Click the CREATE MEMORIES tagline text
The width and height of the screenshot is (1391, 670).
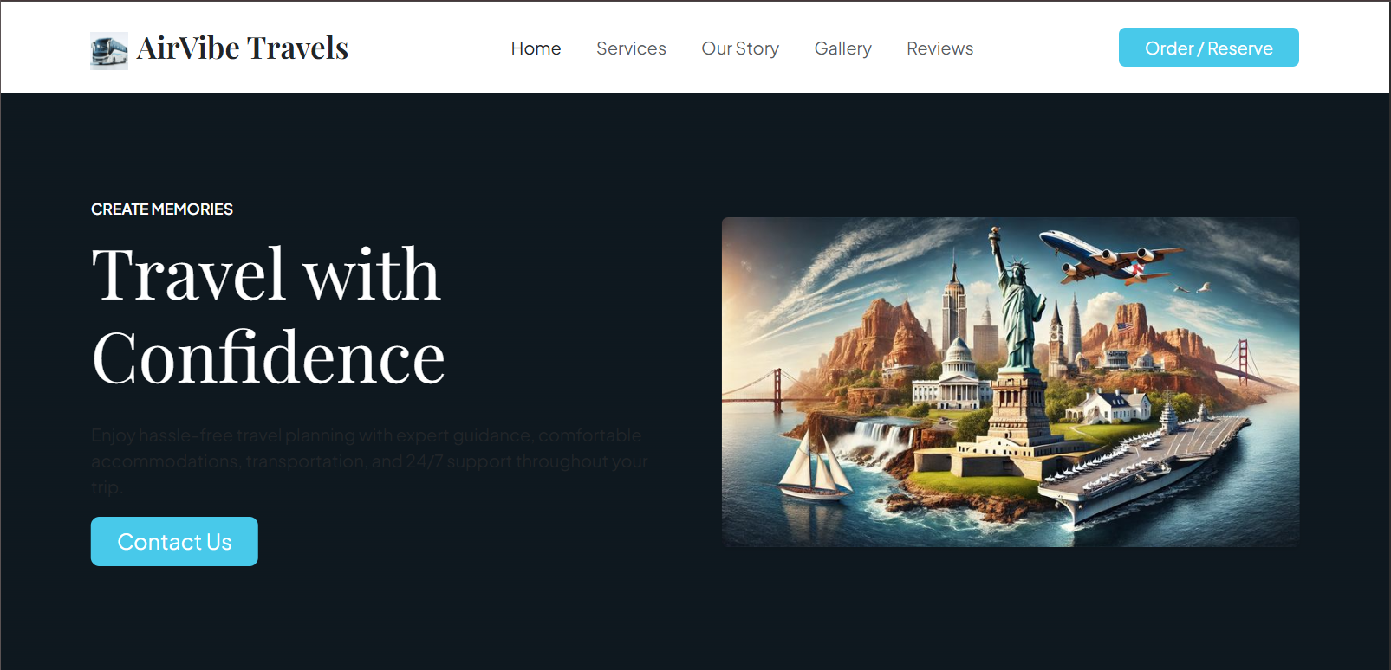(162, 209)
